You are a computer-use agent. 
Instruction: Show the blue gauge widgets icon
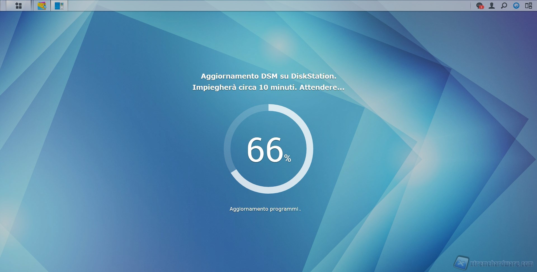click(516, 6)
